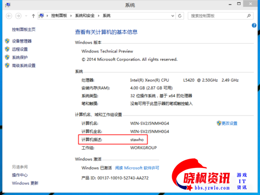
Task: Open 设备管理器 from sidebar
Action: tap(22, 41)
